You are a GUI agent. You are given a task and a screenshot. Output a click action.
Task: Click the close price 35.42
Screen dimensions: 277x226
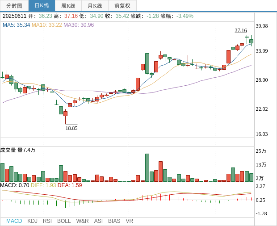(x=122, y=16)
